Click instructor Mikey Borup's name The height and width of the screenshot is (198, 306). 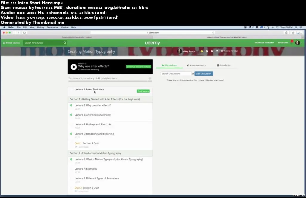[x=189, y=51]
